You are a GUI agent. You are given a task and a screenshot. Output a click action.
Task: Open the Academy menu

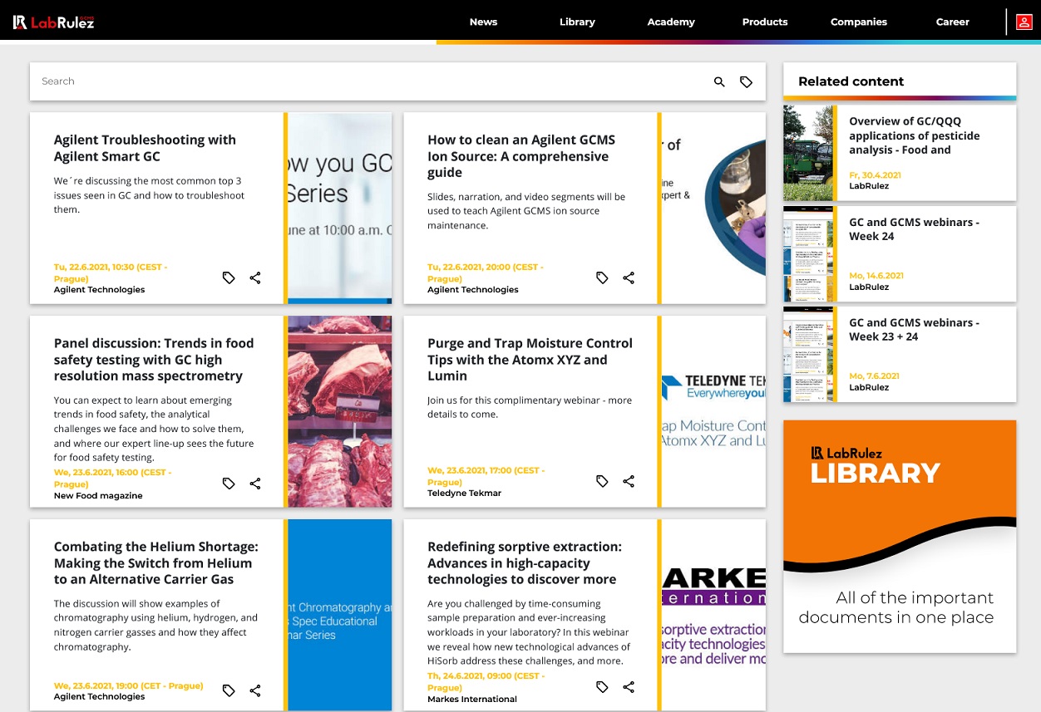coord(671,22)
